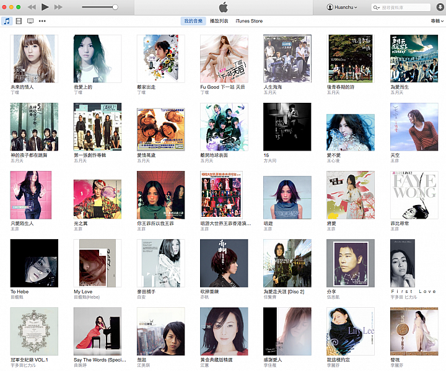Adjust the volume slider knob

(x=115, y=7)
